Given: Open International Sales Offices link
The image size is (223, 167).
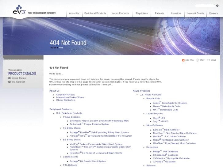Looking at the screenshot, I should (x=70, y=97).
